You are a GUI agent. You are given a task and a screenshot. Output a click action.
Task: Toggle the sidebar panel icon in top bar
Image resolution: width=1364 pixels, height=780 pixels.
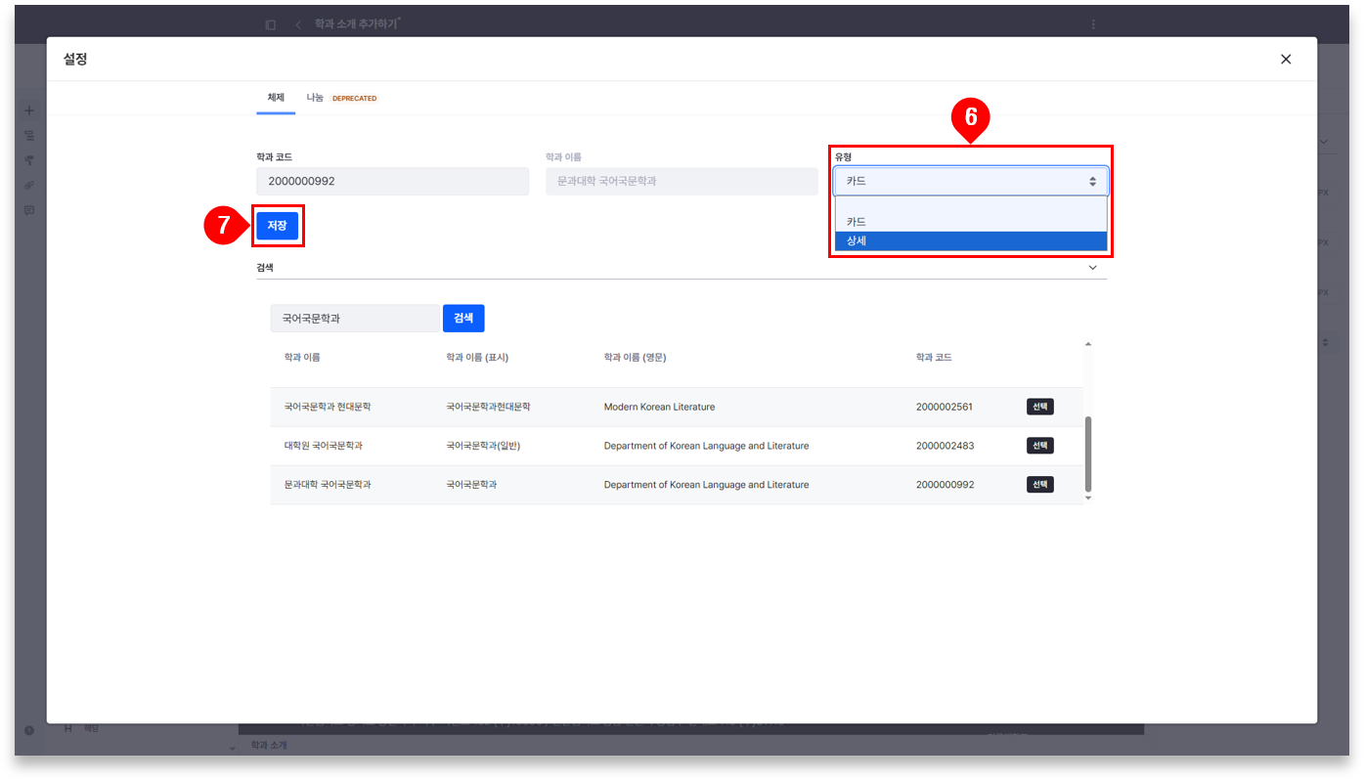pyautogui.click(x=271, y=24)
